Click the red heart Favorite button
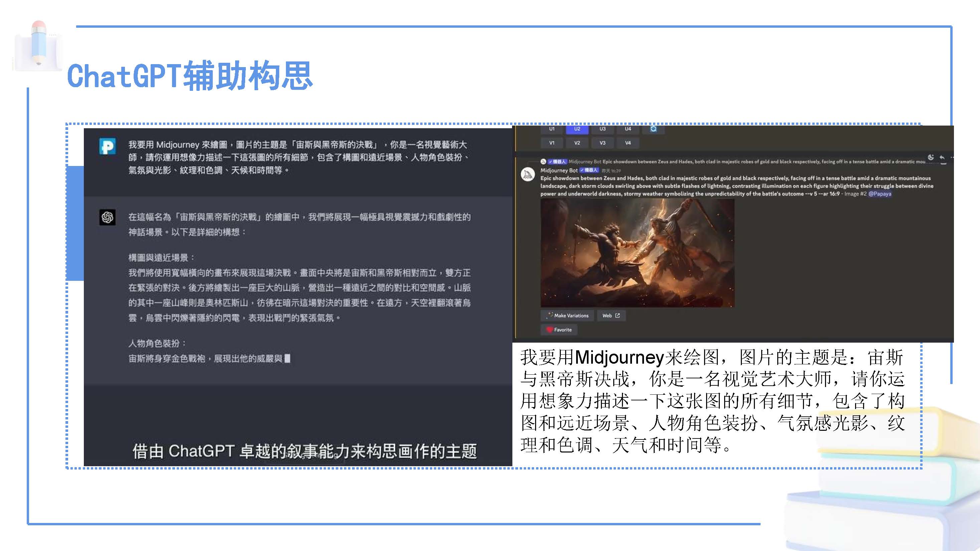980x551 pixels. point(559,330)
